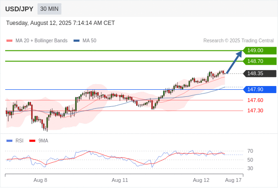Click the Aug 8 date marker
Viewport: 278px width, 188px height.
click(40, 180)
